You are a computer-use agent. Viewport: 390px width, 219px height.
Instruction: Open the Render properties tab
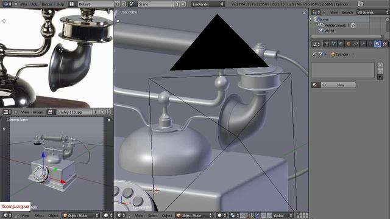pos(327,44)
